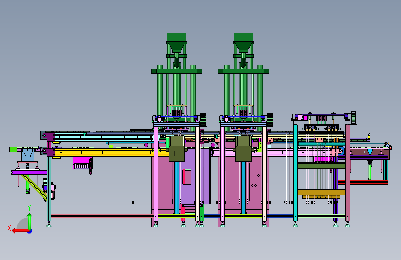Select the left olive motor housing
The height and width of the screenshot is (260, 401).
tap(177, 149)
